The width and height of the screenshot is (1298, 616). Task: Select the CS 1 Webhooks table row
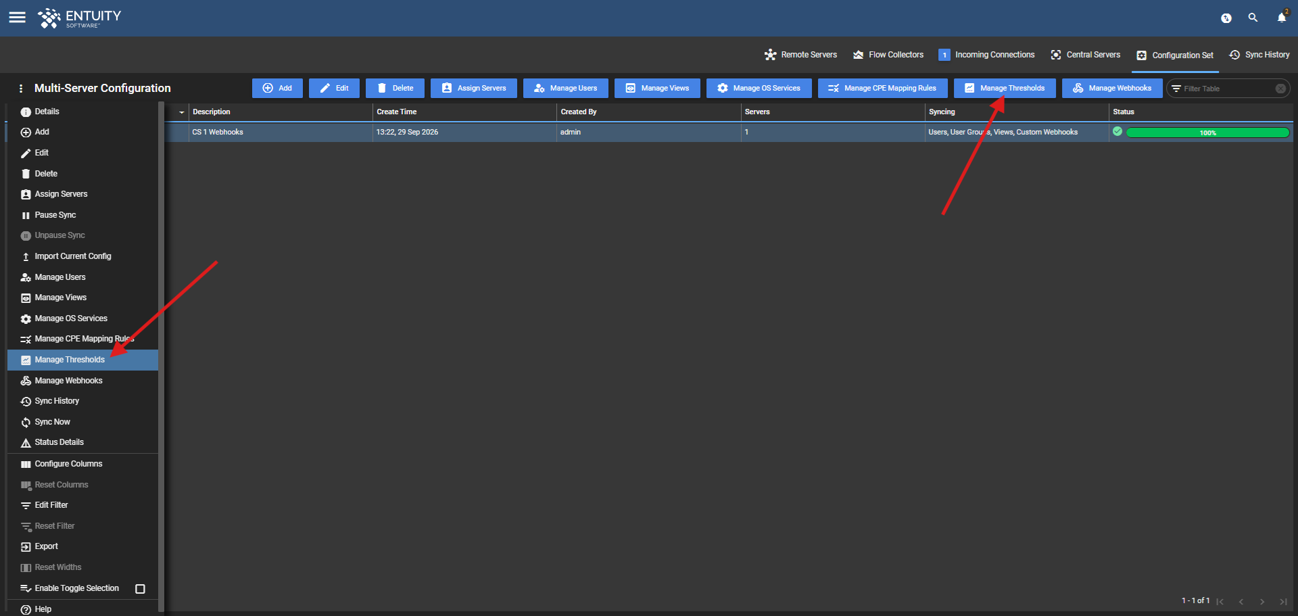point(729,132)
